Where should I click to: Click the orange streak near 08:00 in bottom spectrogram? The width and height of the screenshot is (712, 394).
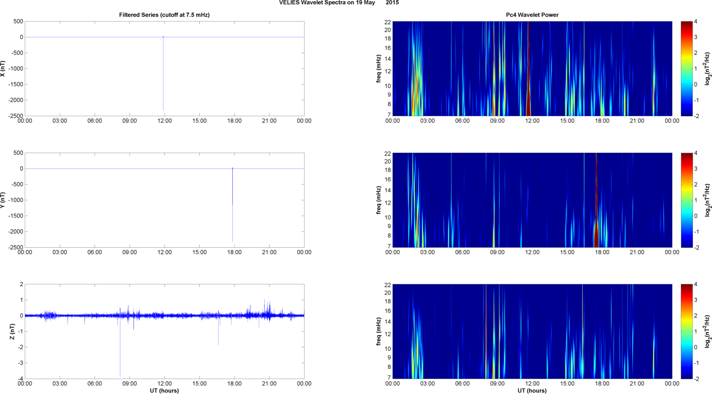pyautogui.click(x=485, y=333)
